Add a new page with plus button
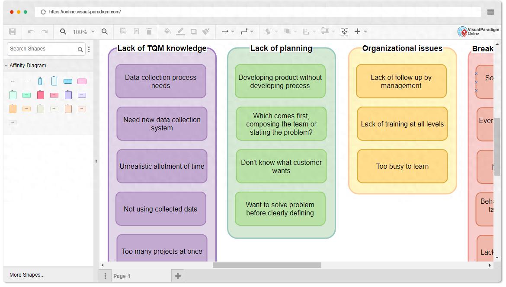This screenshot has width=506, height=287. click(178, 276)
